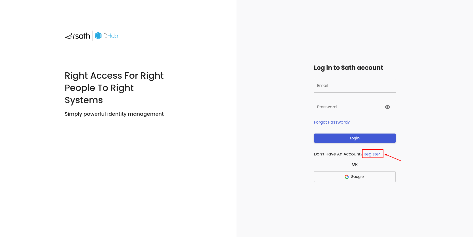Click the IDHub brand text
Screen dimensions: 473x237
point(110,36)
